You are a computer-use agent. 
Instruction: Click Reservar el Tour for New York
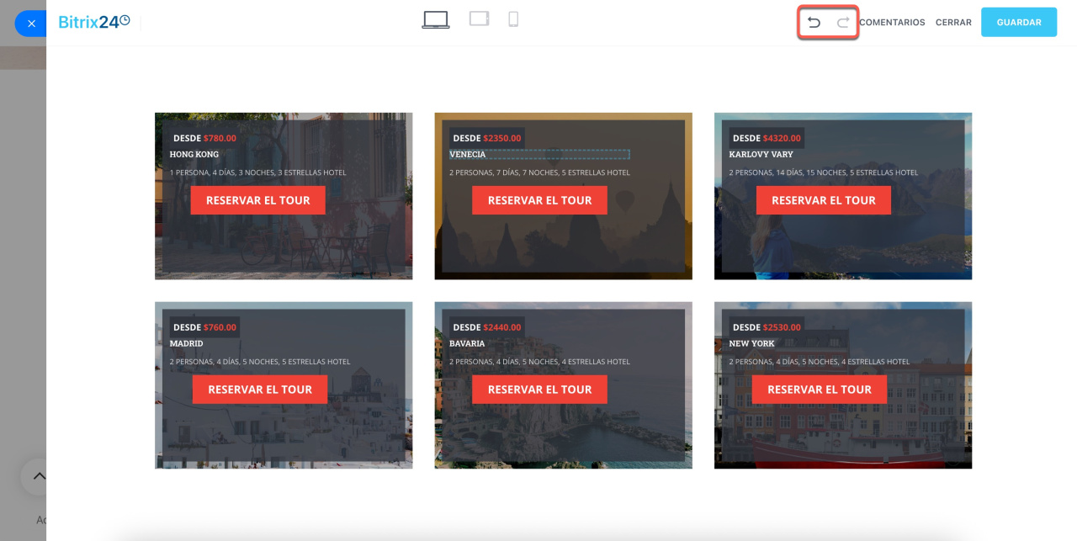tap(819, 390)
